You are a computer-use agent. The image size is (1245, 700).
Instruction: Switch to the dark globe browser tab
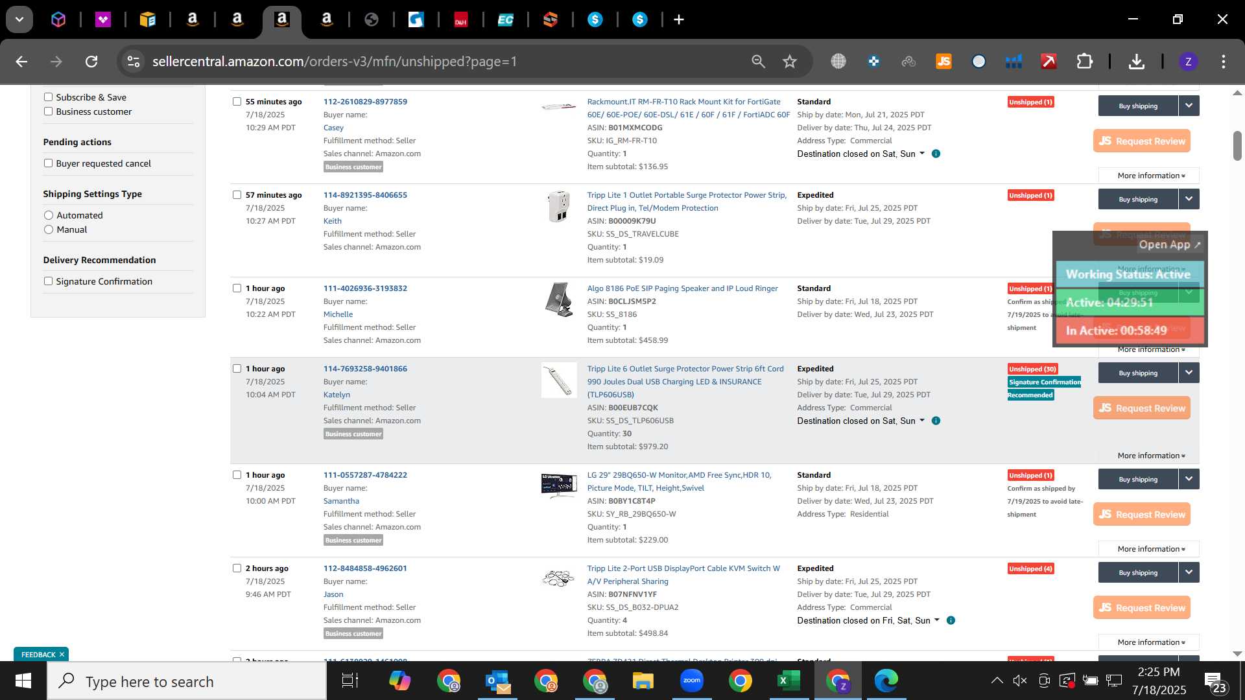click(x=372, y=20)
